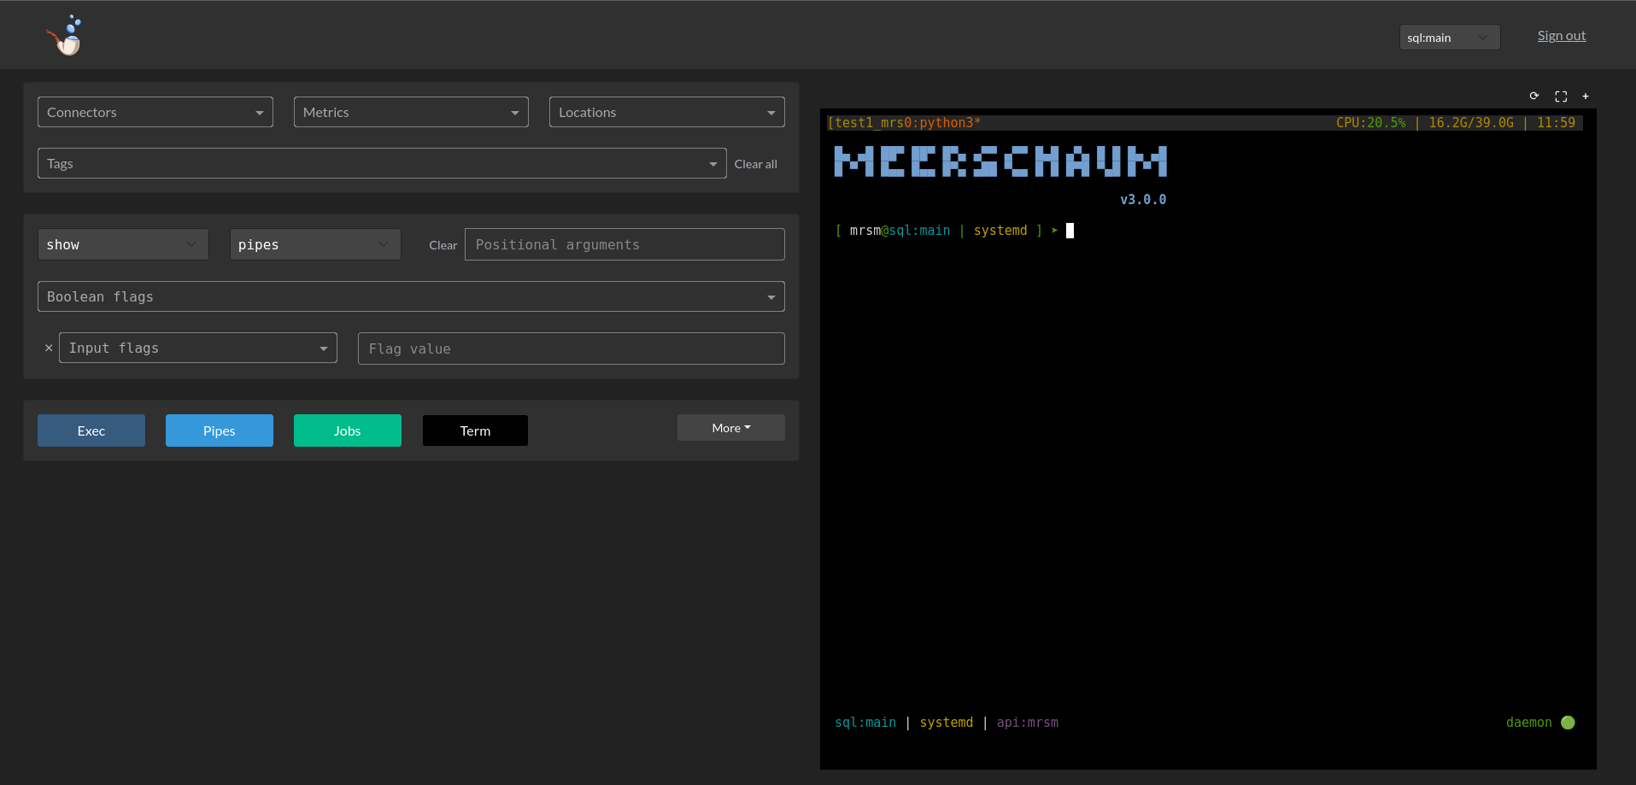Screen dimensions: 1636x785
Task: Click the terminal prompt cursor
Action: click(x=1070, y=231)
